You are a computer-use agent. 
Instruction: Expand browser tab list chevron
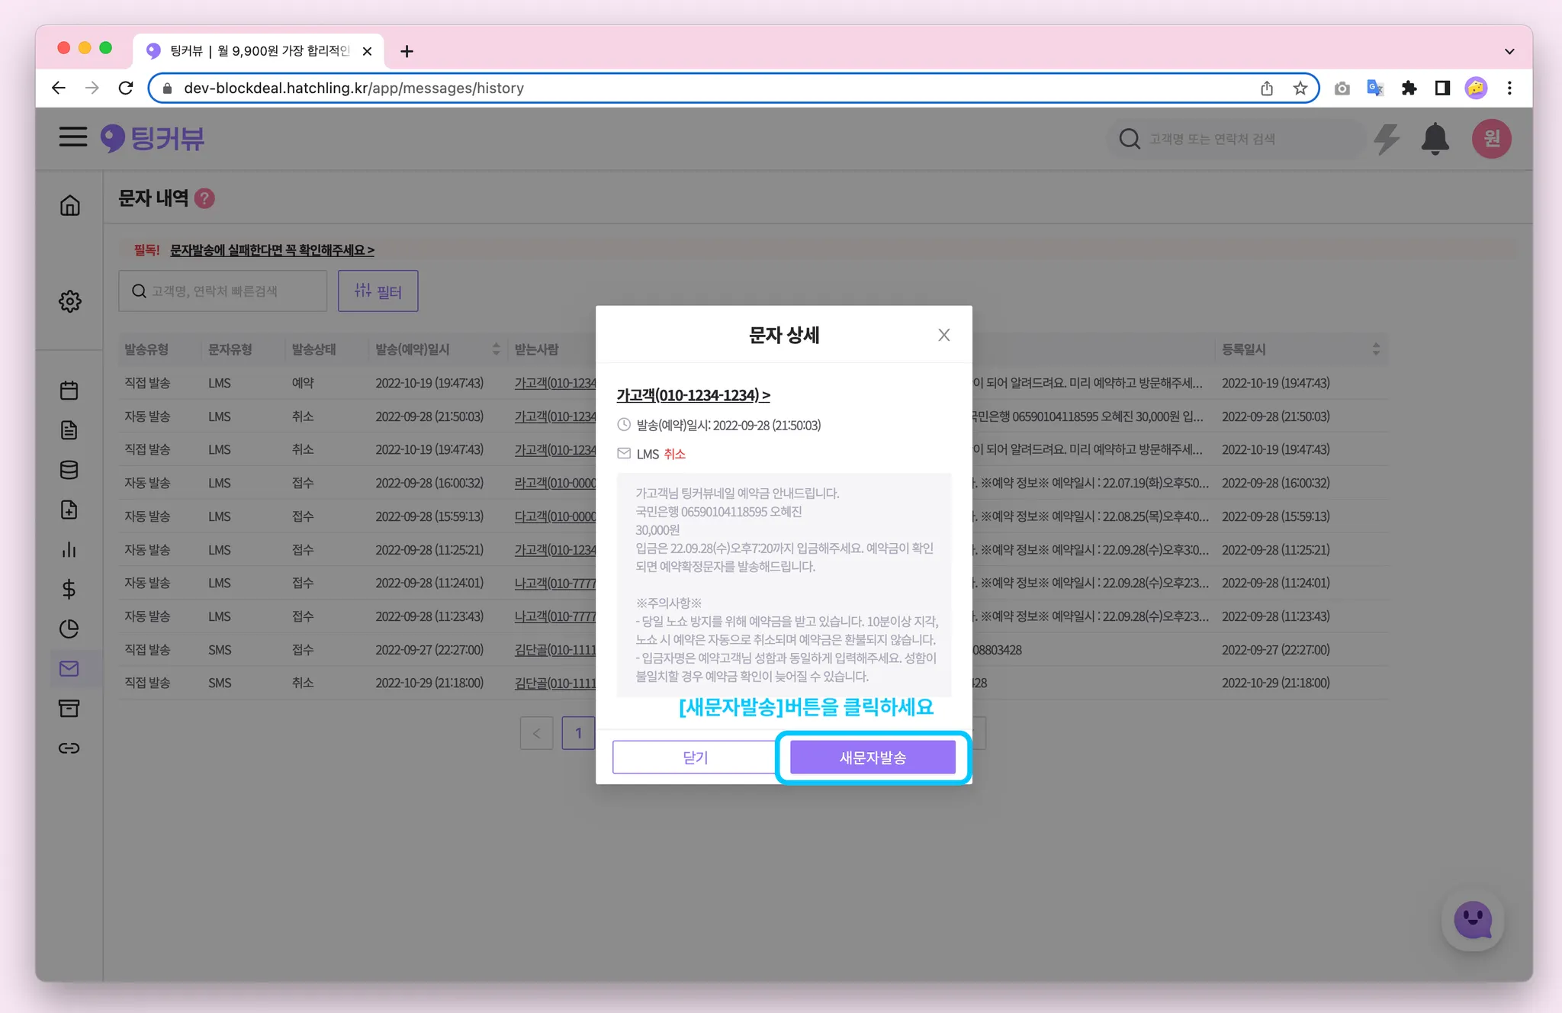[x=1509, y=51]
